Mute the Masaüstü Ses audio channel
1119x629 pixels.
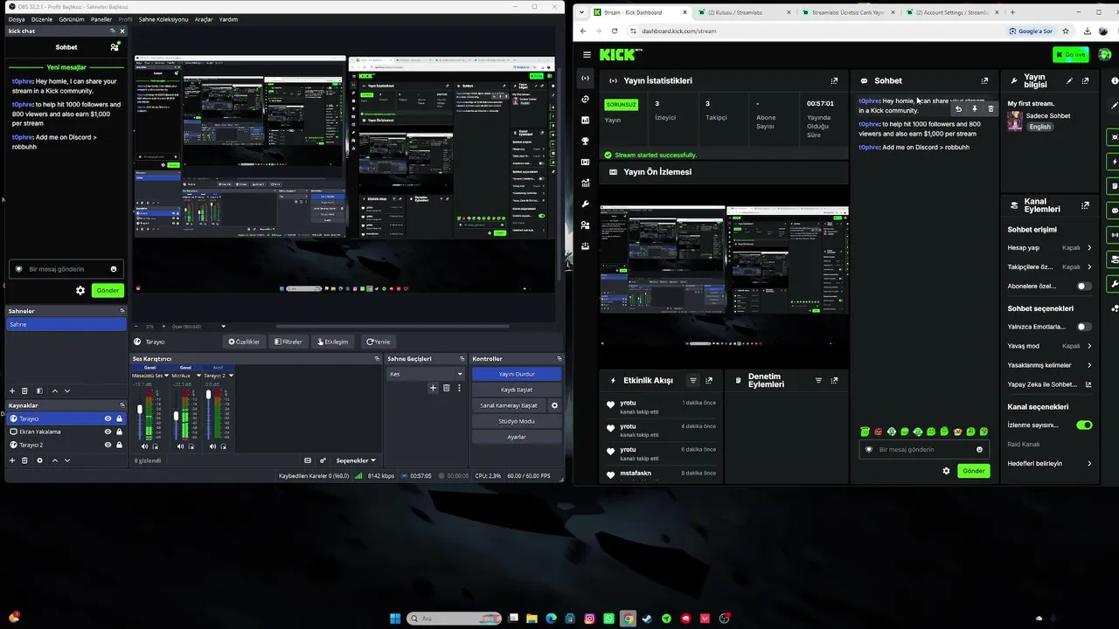coord(146,446)
